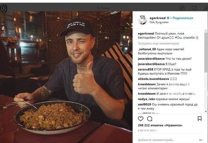Click the comments scrollbar down arrow
This screenshot has width=208, height=143.
pyautogui.click(x=206, y=111)
